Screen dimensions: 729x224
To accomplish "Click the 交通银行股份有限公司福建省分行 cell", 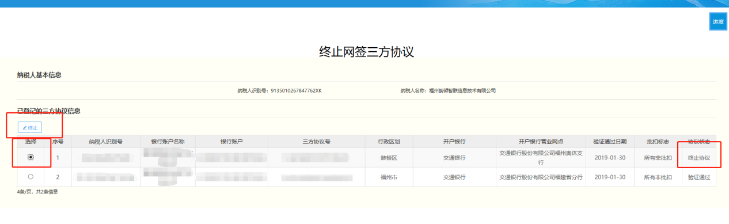I will click(x=541, y=177).
